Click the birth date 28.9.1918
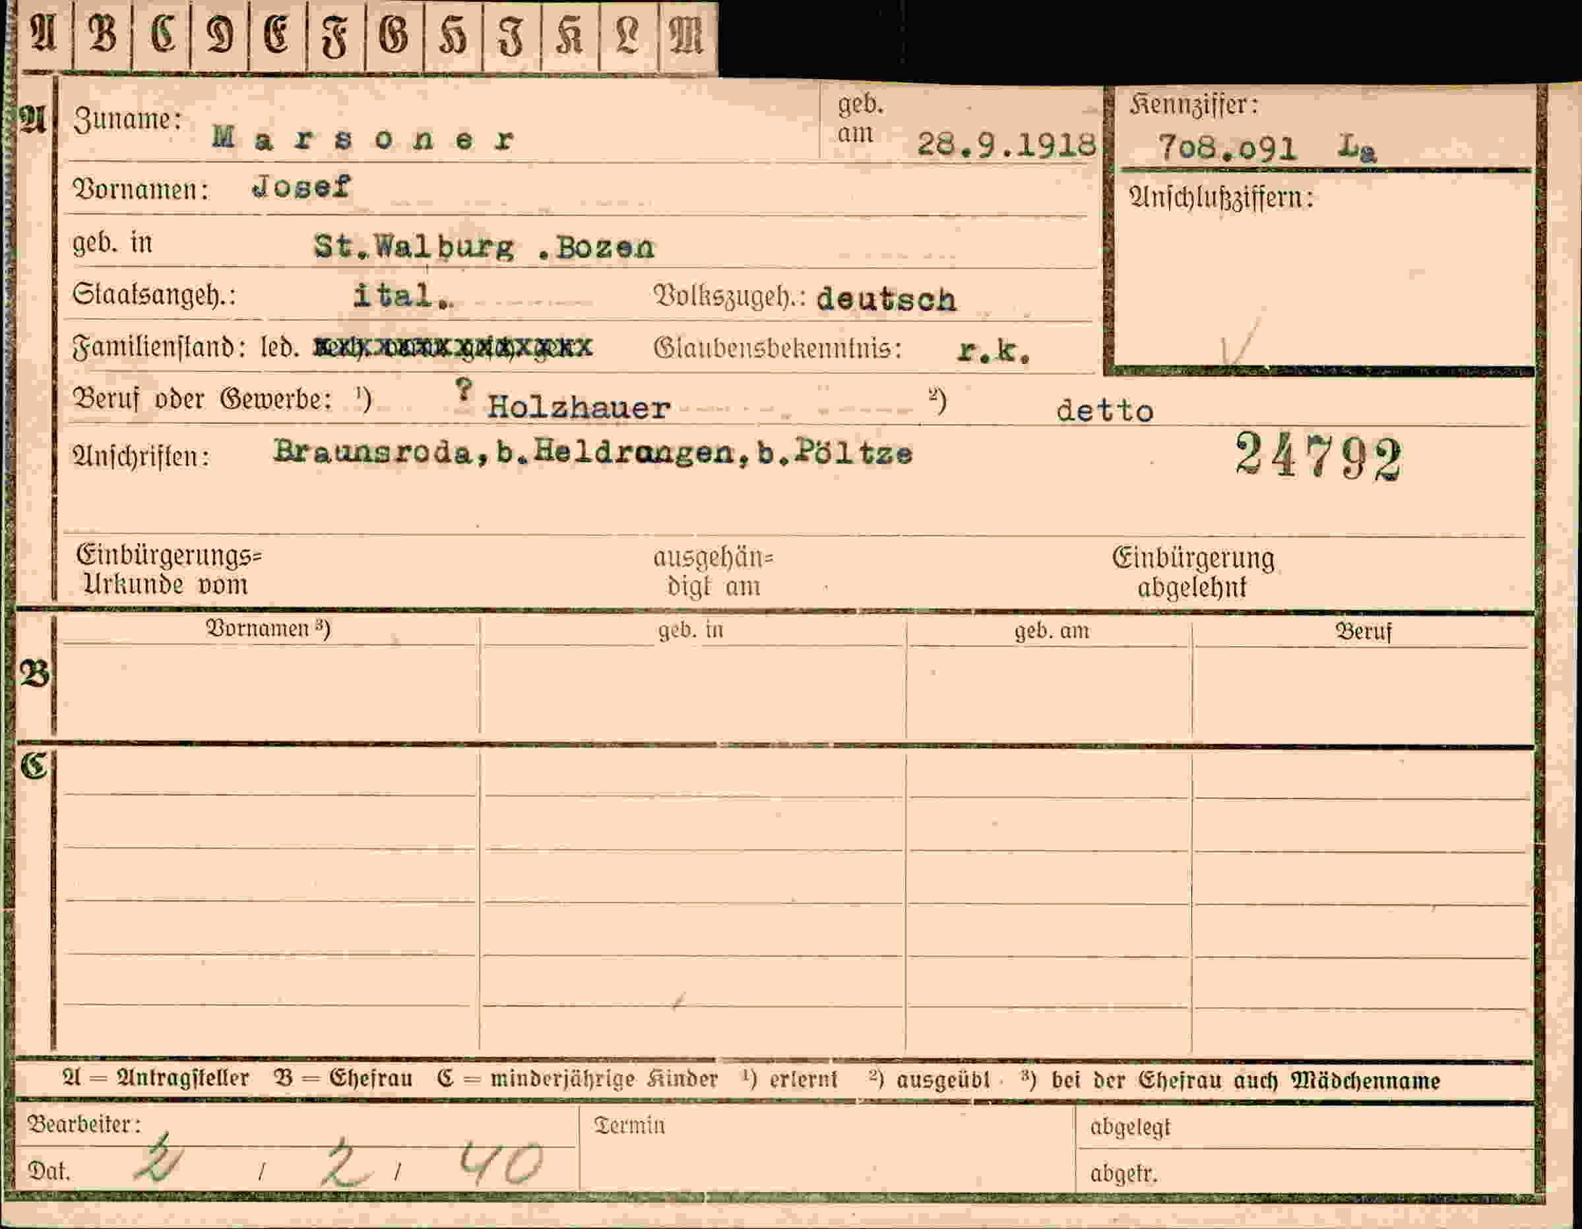Screen dimensions: 1582x1229 coord(1007,145)
